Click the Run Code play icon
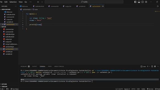Screen dimensions: 160x90 pos(158,6)
